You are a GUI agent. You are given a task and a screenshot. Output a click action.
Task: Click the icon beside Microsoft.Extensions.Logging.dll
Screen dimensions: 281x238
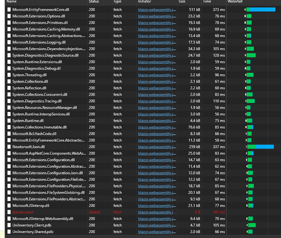tap(9, 42)
